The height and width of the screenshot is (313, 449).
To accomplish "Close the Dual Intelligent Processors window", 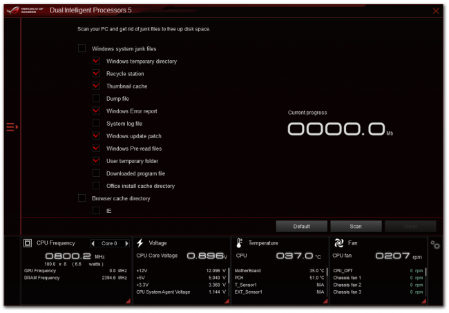I will 436,11.
